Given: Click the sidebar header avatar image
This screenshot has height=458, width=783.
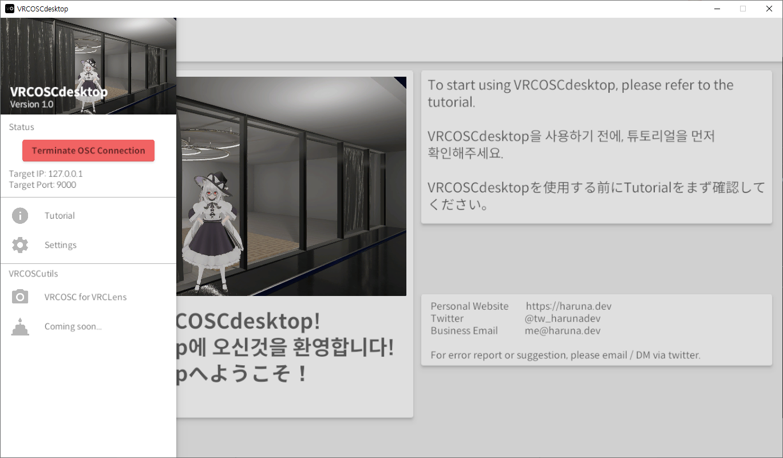Looking at the screenshot, I should [88, 66].
